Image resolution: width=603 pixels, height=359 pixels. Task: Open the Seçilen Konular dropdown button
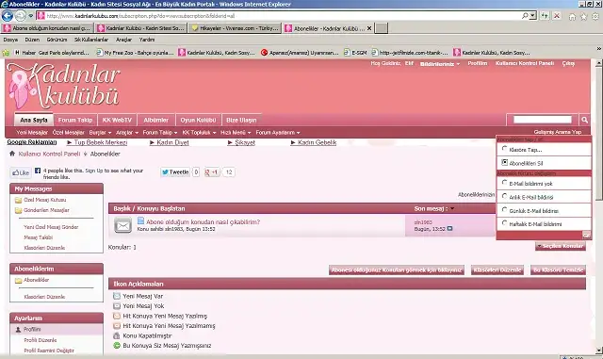click(x=561, y=246)
